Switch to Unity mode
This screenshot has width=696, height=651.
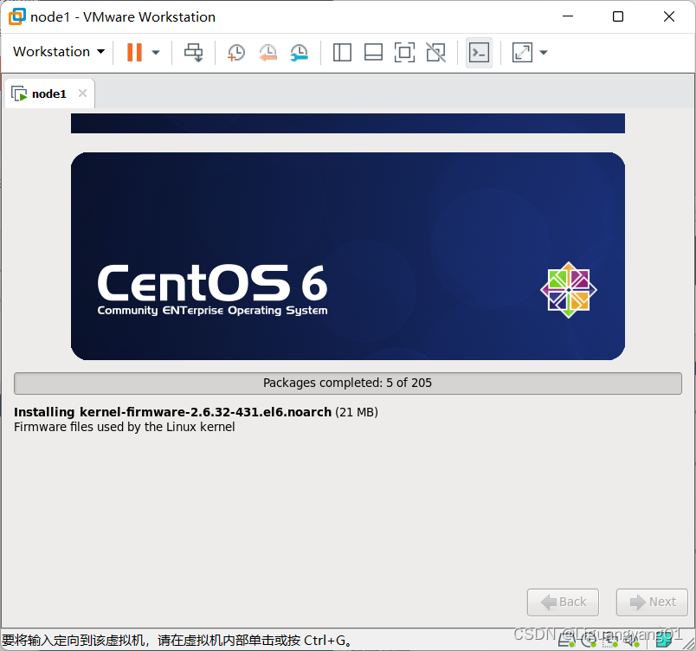click(x=436, y=52)
